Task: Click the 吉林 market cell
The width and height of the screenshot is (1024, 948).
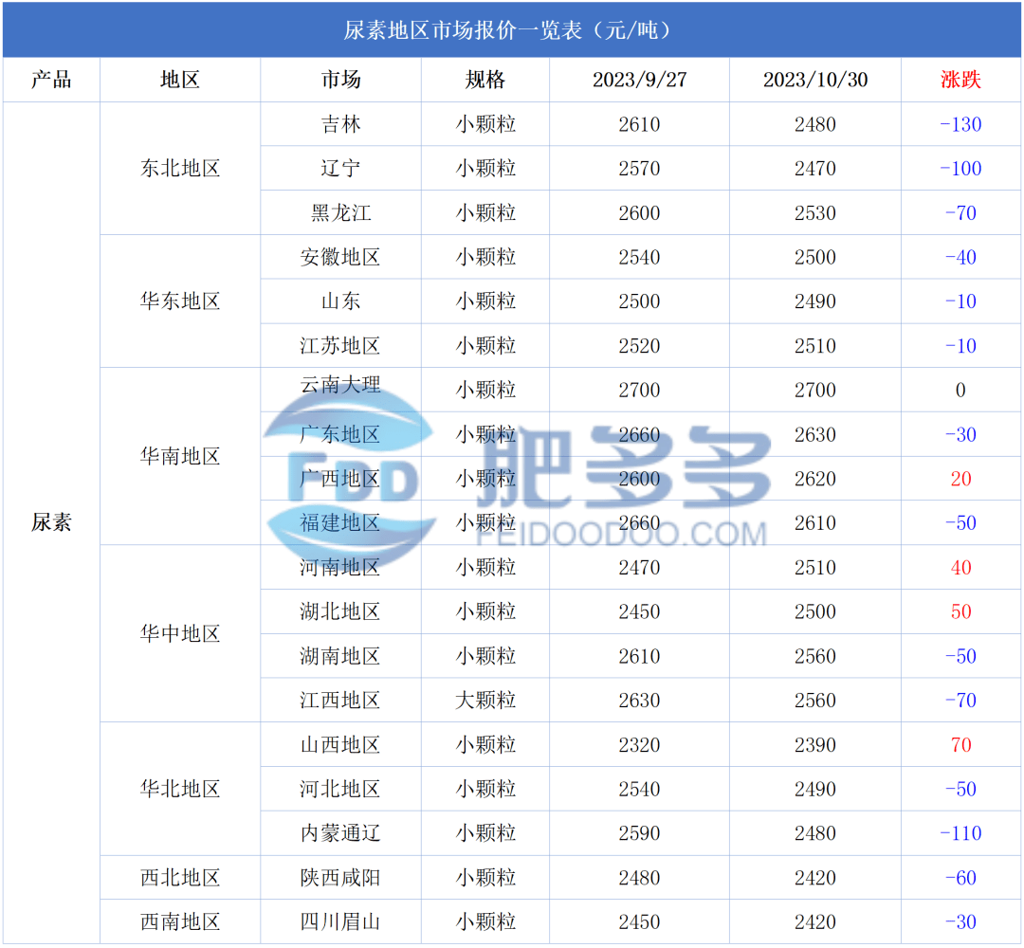Action: (340, 124)
